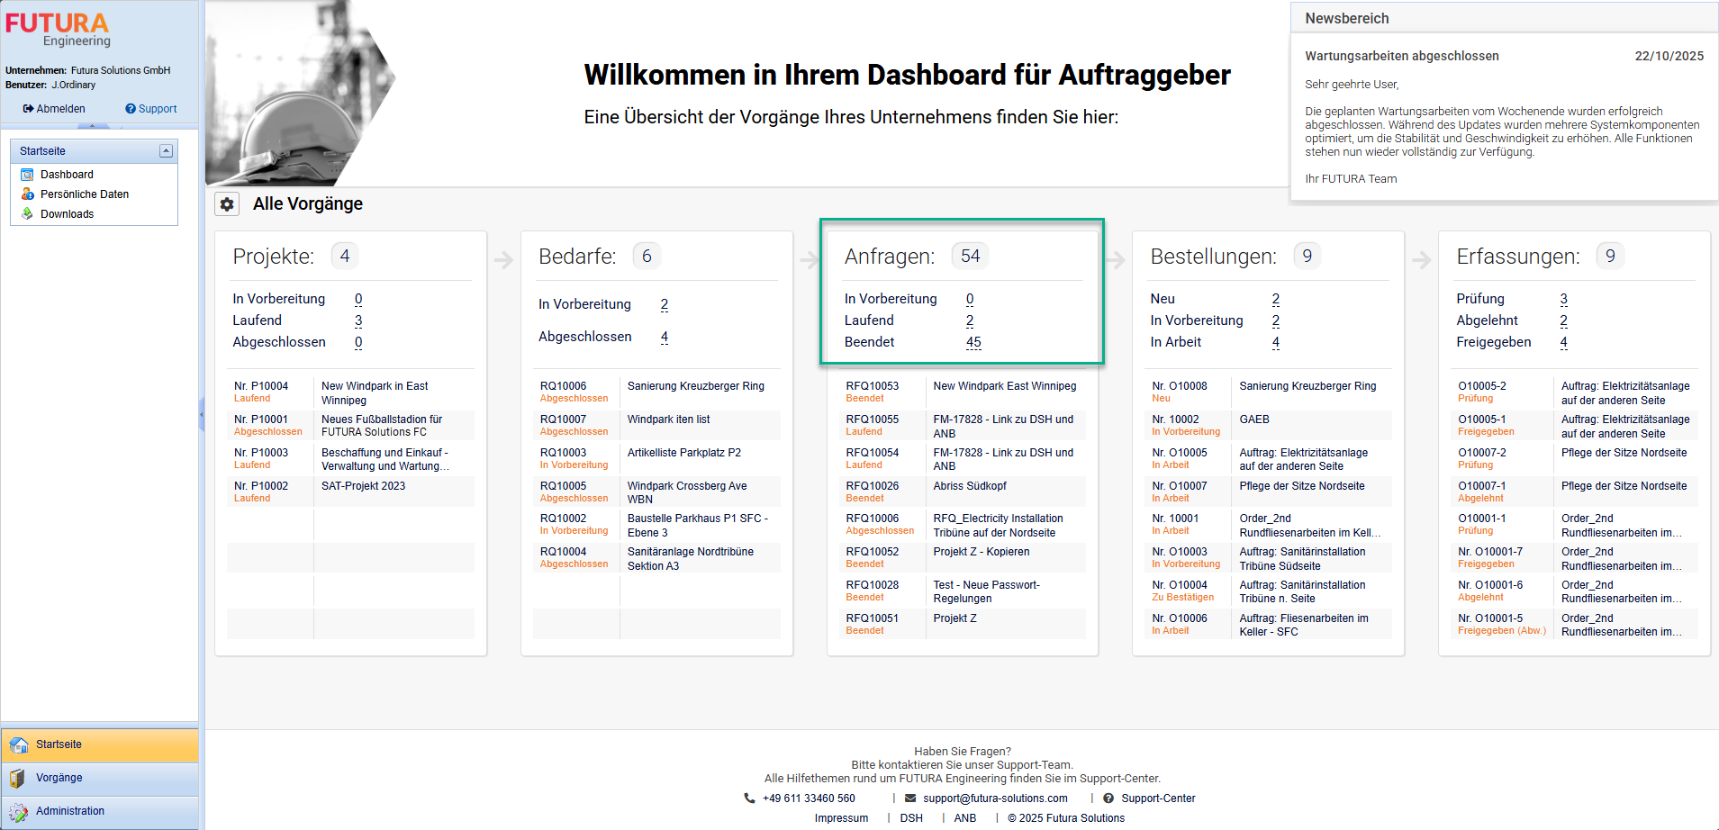The height and width of the screenshot is (830, 1719).
Task: Collapse the Startseite navigation panel
Action: pos(166,151)
